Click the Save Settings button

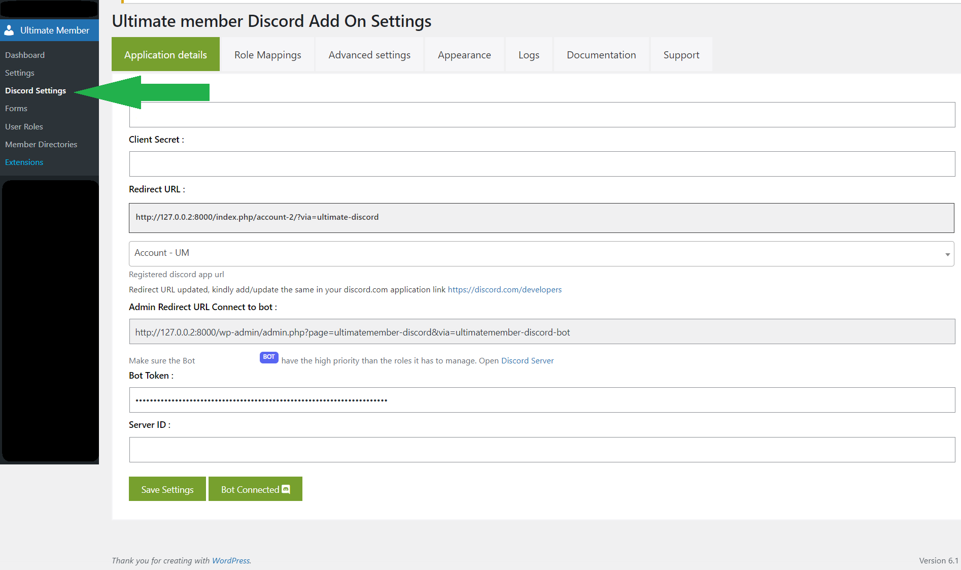point(167,489)
